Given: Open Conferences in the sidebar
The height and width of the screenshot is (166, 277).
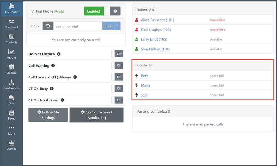Looking at the screenshot, I should pos(11,85).
